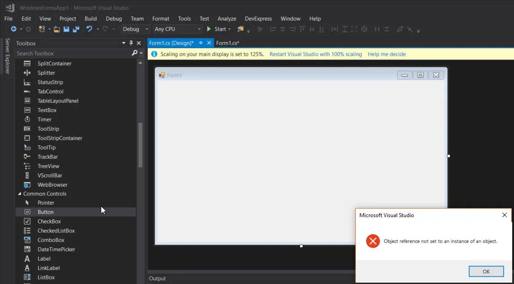Open the Build menu
The image size is (514, 284).
(91, 19)
